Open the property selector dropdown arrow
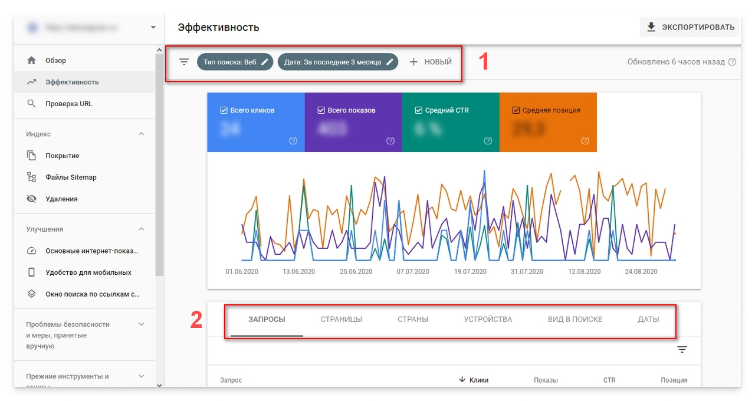 point(153,27)
